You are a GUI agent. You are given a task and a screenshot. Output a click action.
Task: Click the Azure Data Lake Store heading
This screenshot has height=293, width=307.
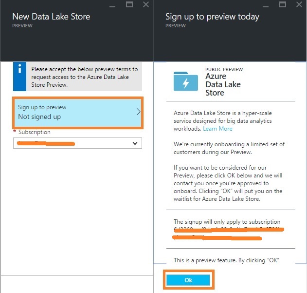pos(223,84)
